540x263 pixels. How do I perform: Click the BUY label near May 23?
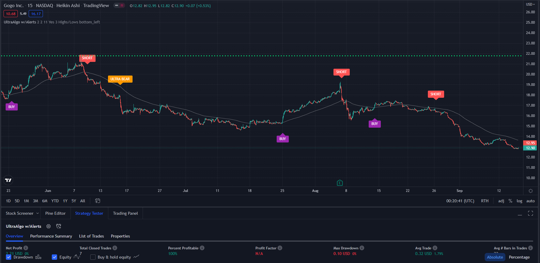[12, 107]
